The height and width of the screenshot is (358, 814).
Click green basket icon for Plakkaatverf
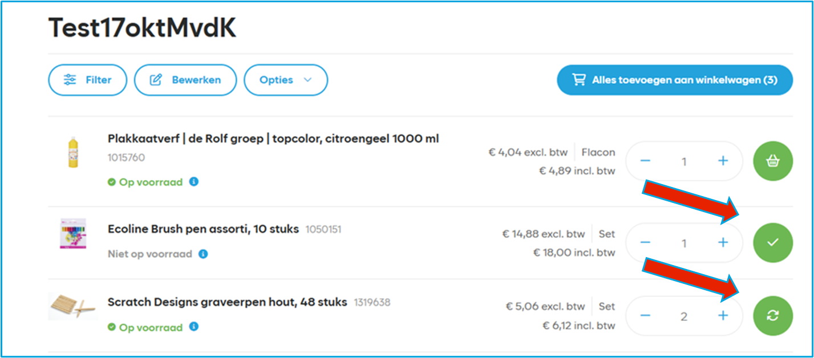pyautogui.click(x=773, y=161)
